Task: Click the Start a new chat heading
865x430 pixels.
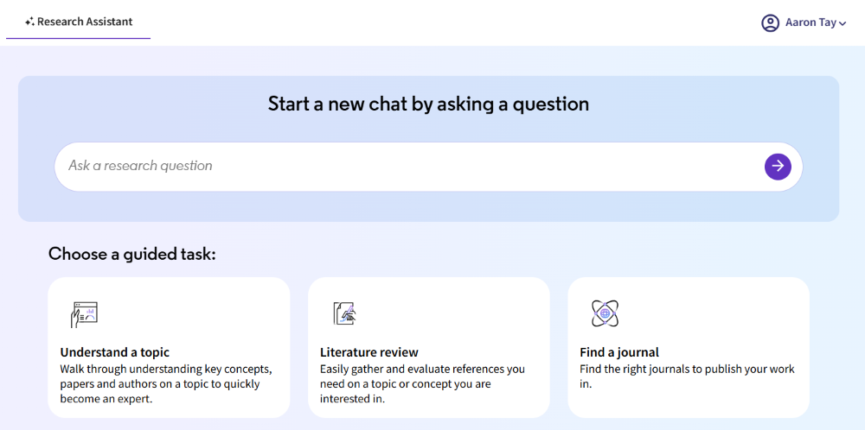Action: [x=429, y=104]
